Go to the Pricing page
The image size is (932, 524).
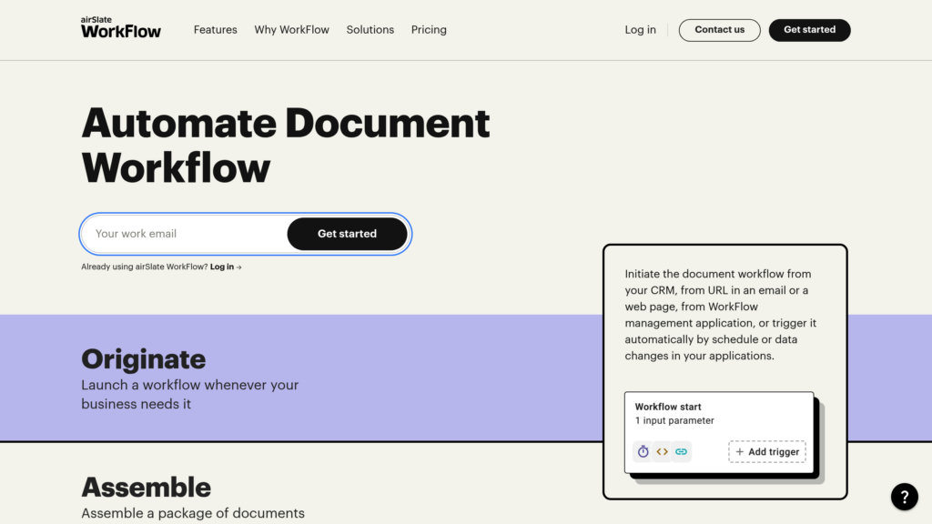(429, 30)
